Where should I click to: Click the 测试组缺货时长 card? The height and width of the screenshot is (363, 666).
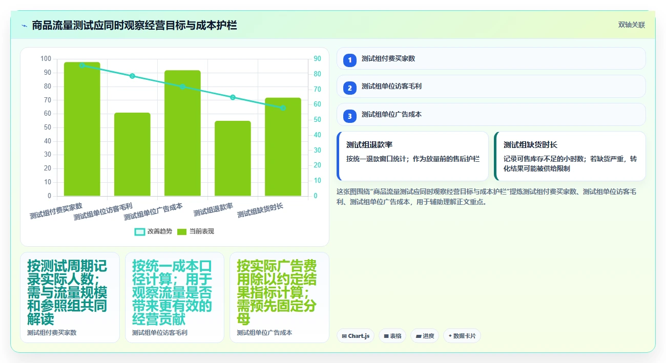(570, 156)
